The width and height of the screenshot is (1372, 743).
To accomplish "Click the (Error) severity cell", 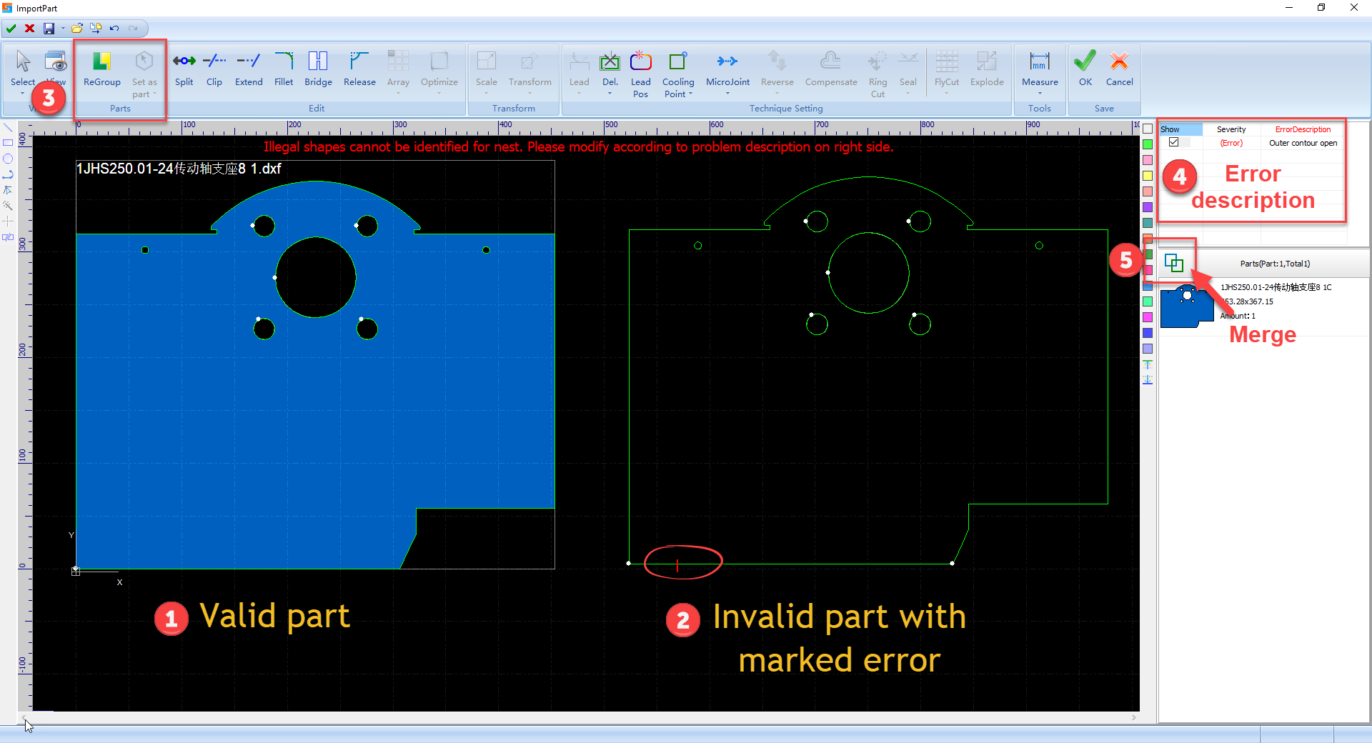I will click(x=1231, y=143).
